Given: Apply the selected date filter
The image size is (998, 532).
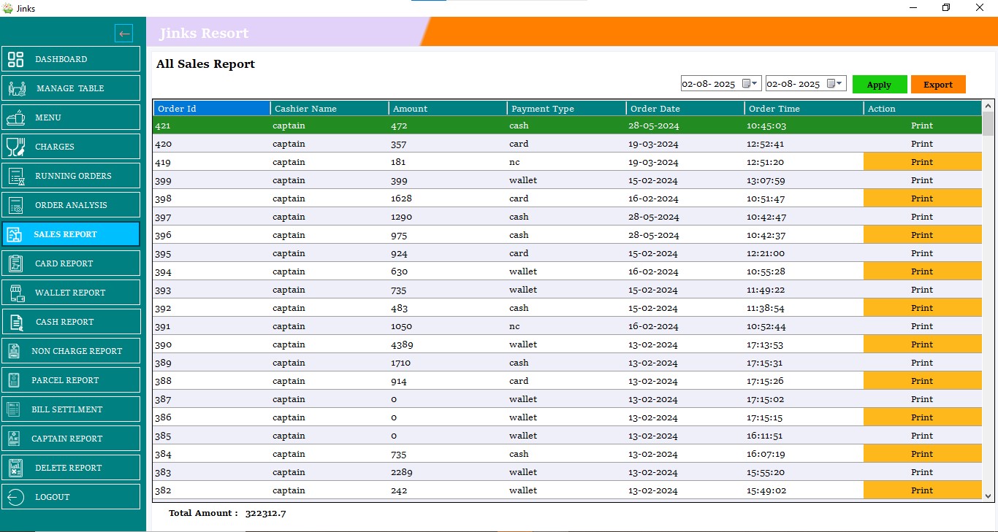Looking at the screenshot, I should [880, 85].
